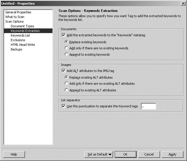187x161 pixels.
Task: Toggle Add ALT attributes to IMG tag
Action: pos(64,71)
